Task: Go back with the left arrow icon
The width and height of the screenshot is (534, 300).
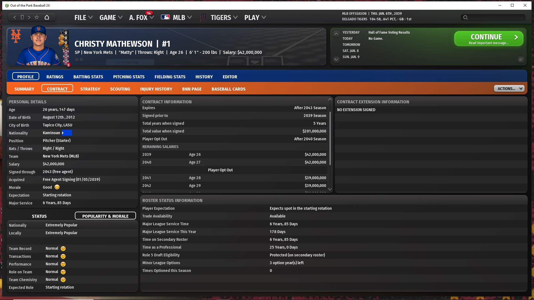Action: (x=15, y=17)
